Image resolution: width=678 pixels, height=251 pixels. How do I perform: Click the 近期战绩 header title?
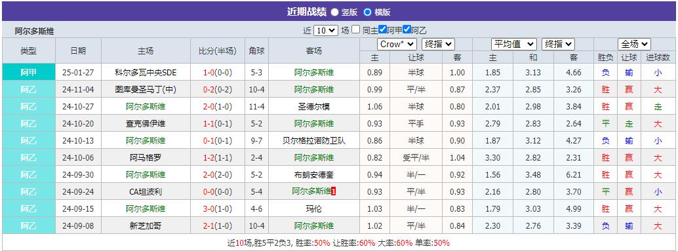[306, 12]
